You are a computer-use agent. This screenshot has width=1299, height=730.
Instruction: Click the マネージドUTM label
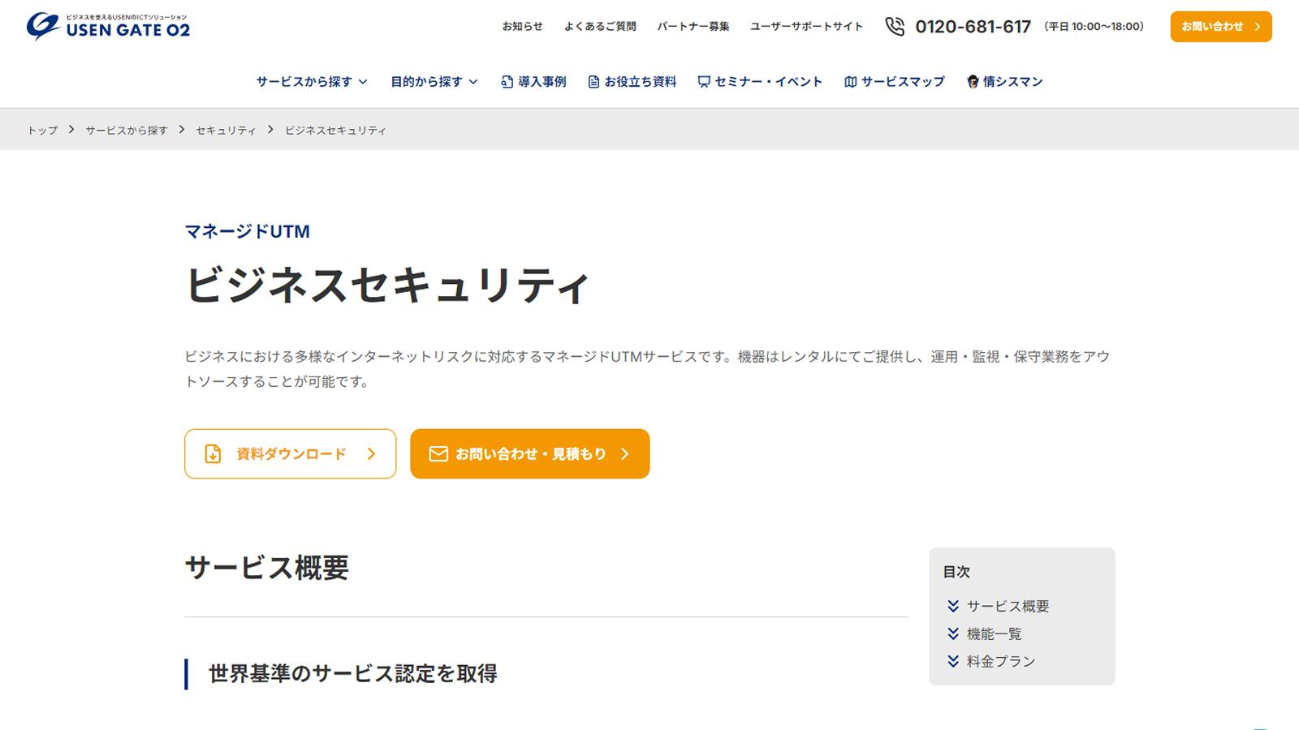tap(248, 232)
